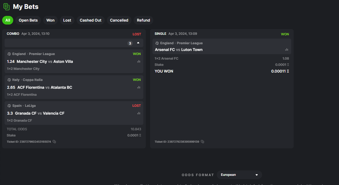Click the COMBO bet type label

[x=13, y=34]
